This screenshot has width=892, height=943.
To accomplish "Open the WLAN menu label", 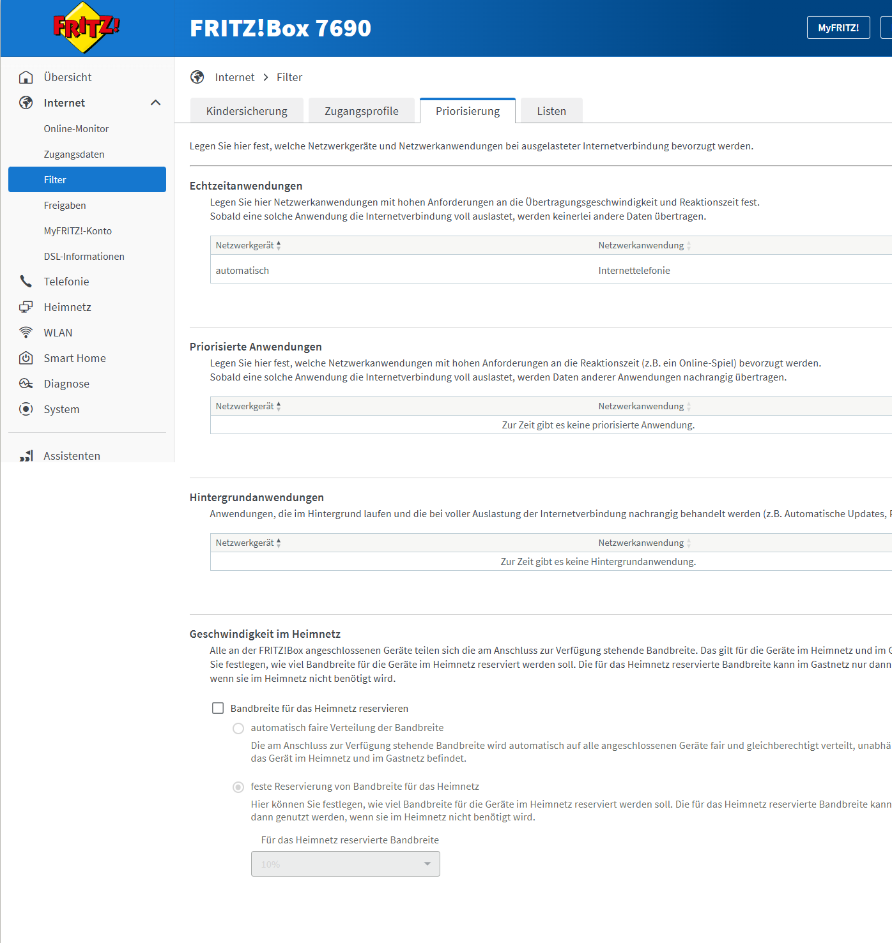I will tap(58, 333).
